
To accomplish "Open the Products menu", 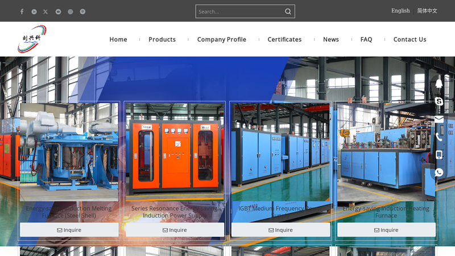I will click(162, 39).
